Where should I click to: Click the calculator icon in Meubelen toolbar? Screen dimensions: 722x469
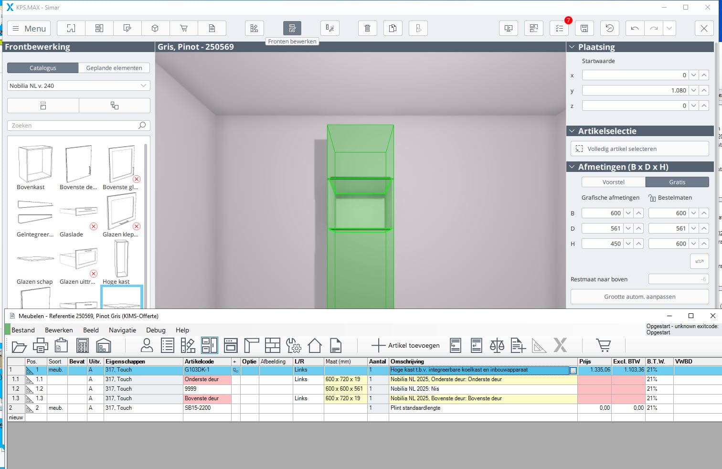pyautogui.click(x=83, y=345)
